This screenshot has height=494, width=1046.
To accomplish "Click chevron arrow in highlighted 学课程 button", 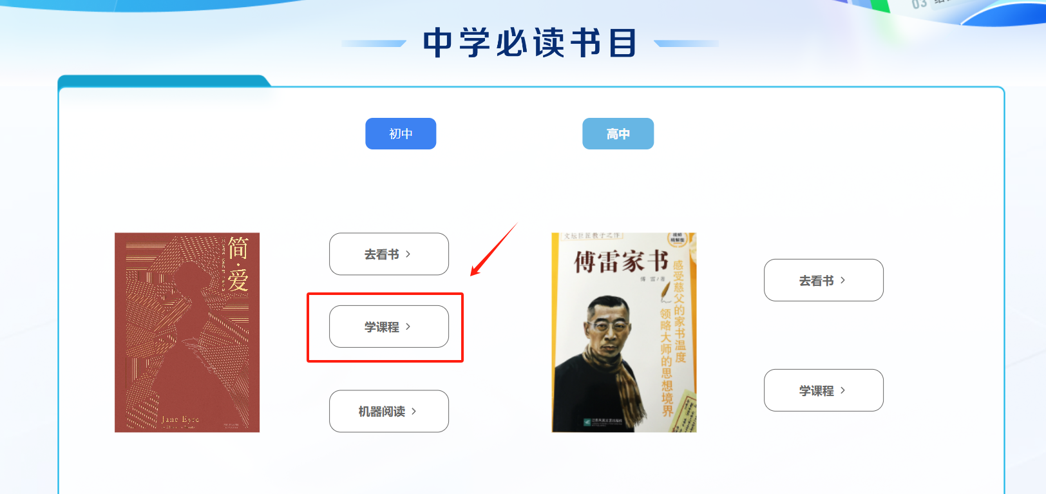I will point(408,327).
